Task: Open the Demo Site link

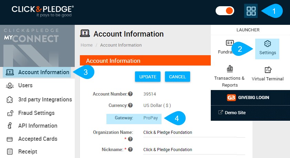Action: tap(235, 112)
